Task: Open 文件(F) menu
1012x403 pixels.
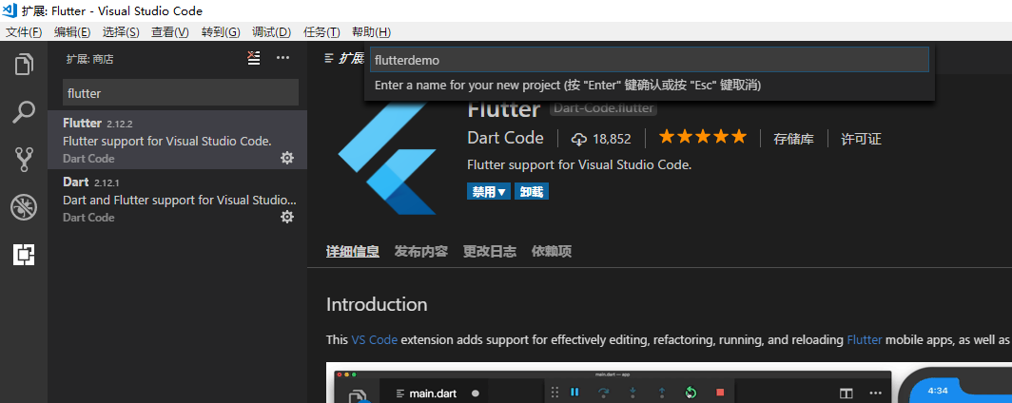Action: coord(24,31)
